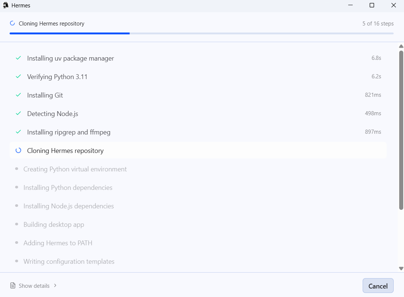Click the checkmark next to Verifying Python 3.11

tap(18, 76)
